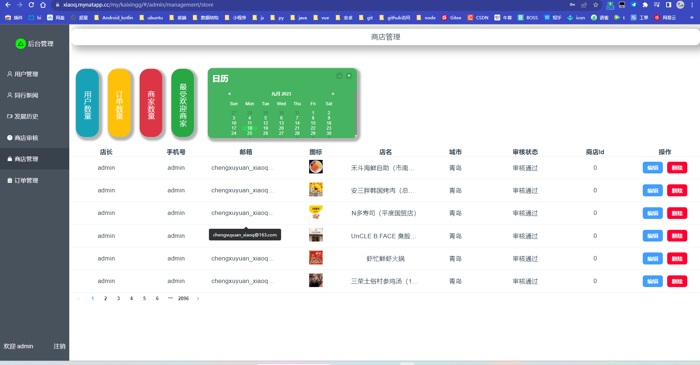Go to pagination page 6
700x365 pixels.
pos(157,298)
